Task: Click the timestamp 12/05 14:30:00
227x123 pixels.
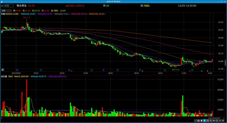Action: coord(187,6)
